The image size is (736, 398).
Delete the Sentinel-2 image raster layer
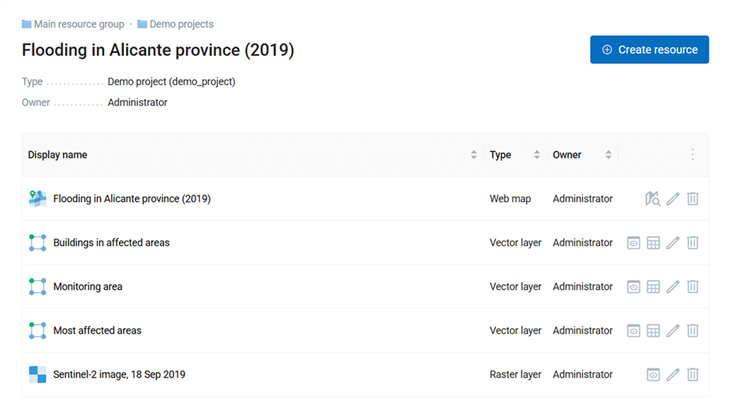[693, 375]
